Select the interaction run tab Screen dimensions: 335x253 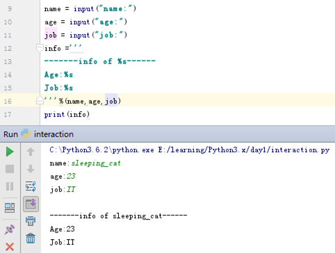[x=54, y=134]
